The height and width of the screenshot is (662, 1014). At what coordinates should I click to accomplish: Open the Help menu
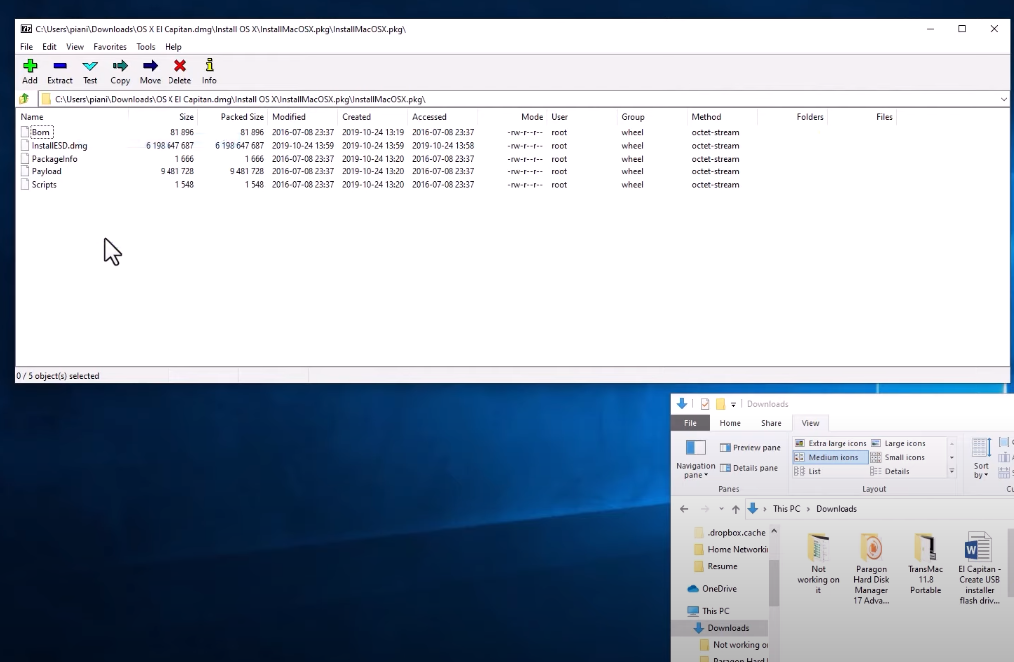tap(173, 47)
